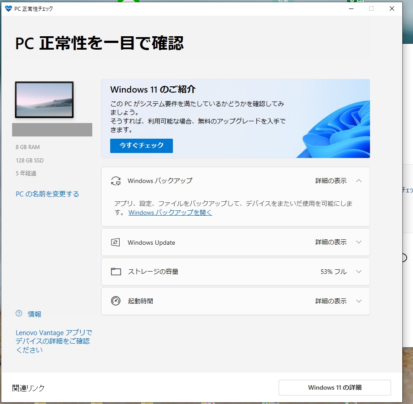
Task: Open the Windows 11 の詳細 button
Action: 335,387
